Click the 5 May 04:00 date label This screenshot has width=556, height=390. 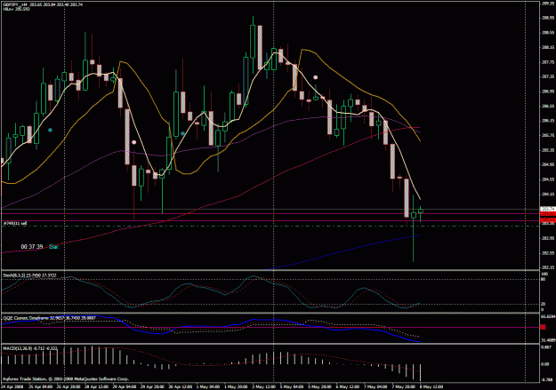click(x=291, y=386)
